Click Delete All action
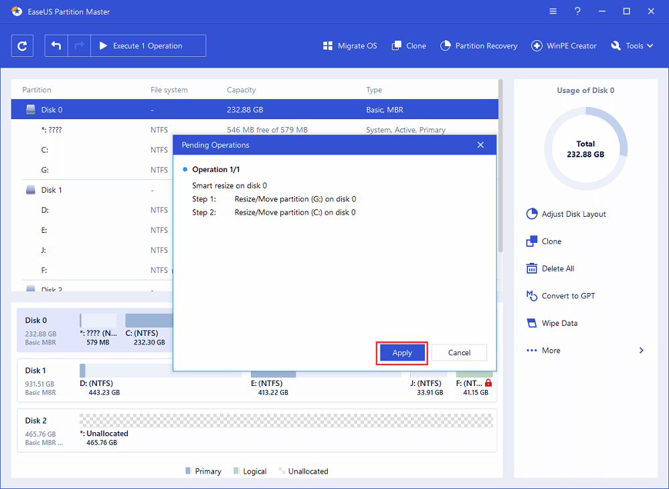The height and width of the screenshot is (489, 669). click(x=551, y=268)
